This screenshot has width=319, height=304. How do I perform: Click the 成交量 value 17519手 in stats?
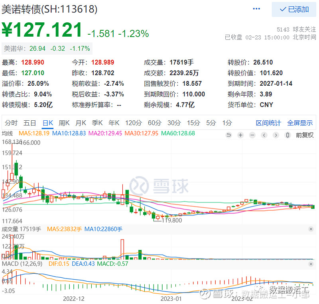tap(182, 62)
